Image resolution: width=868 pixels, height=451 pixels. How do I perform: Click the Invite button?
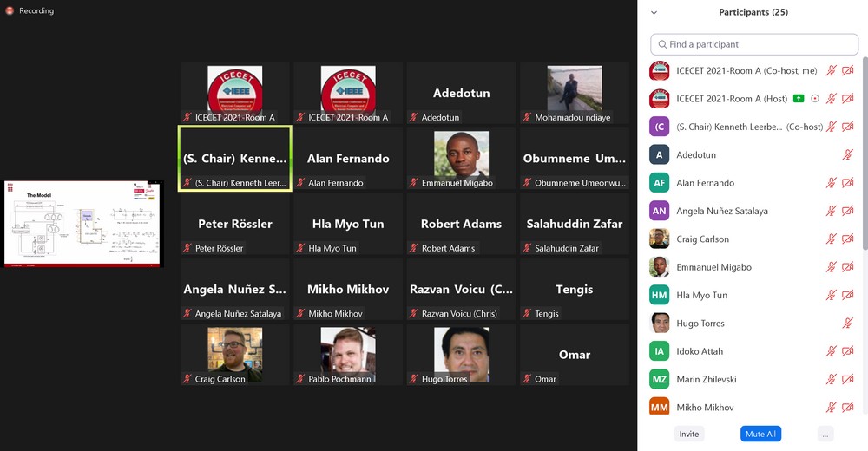(x=689, y=434)
